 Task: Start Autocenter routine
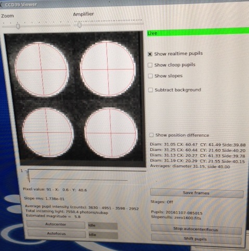(56, 224)
